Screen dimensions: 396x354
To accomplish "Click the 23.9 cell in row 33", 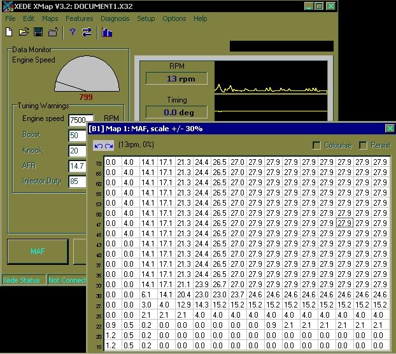I will [x=202, y=285].
